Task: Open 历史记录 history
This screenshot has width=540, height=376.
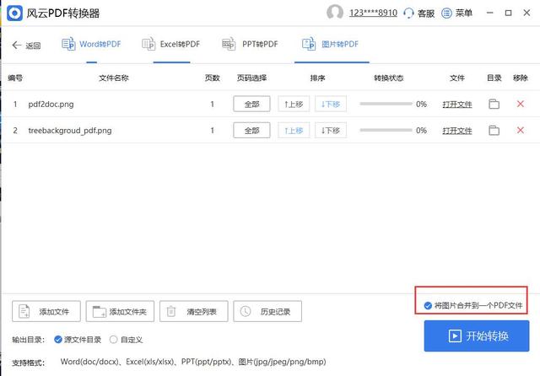Action: point(267,311)
